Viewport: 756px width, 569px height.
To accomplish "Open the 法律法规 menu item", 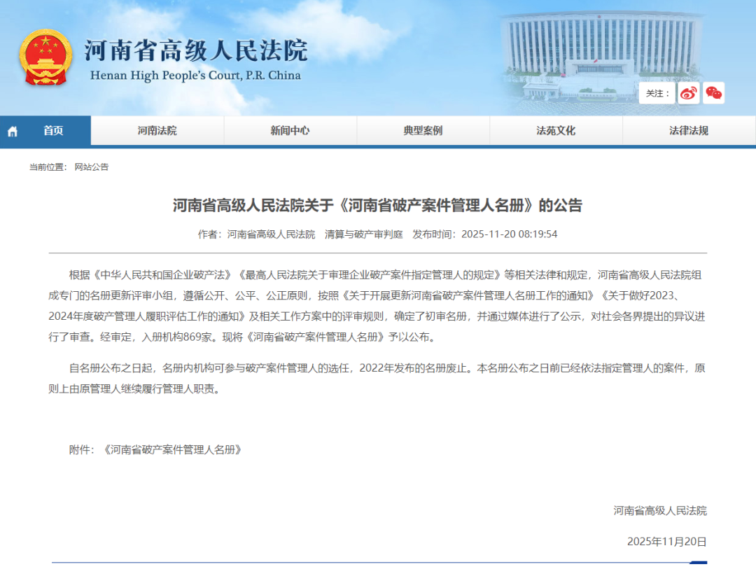I will (x=689, y=130).
